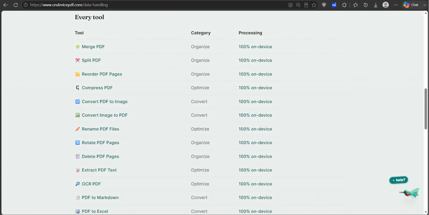Open the blue extension icon in toolbar
429x215 pixels.
coord(334,5)
